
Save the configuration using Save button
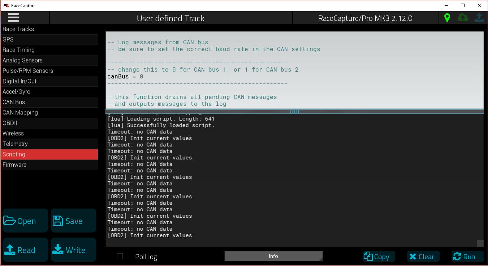(73, 221)
